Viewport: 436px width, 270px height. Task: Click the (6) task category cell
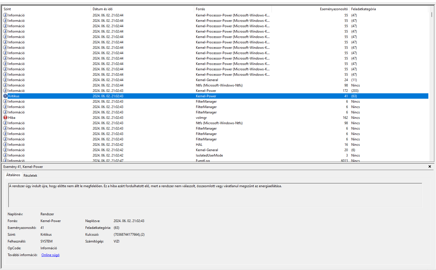353,150
